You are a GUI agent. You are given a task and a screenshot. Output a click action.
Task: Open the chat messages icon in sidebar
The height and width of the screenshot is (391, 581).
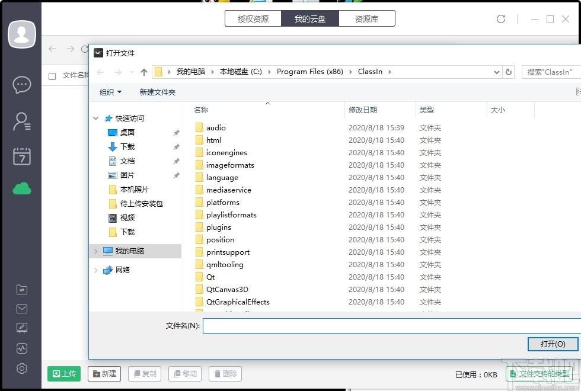click(x=22, y=85)
